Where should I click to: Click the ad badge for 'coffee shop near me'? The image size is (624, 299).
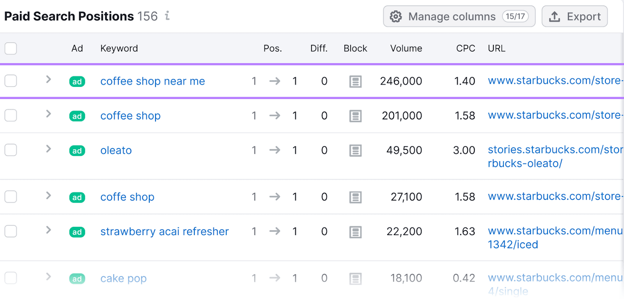tap(77, 81)
